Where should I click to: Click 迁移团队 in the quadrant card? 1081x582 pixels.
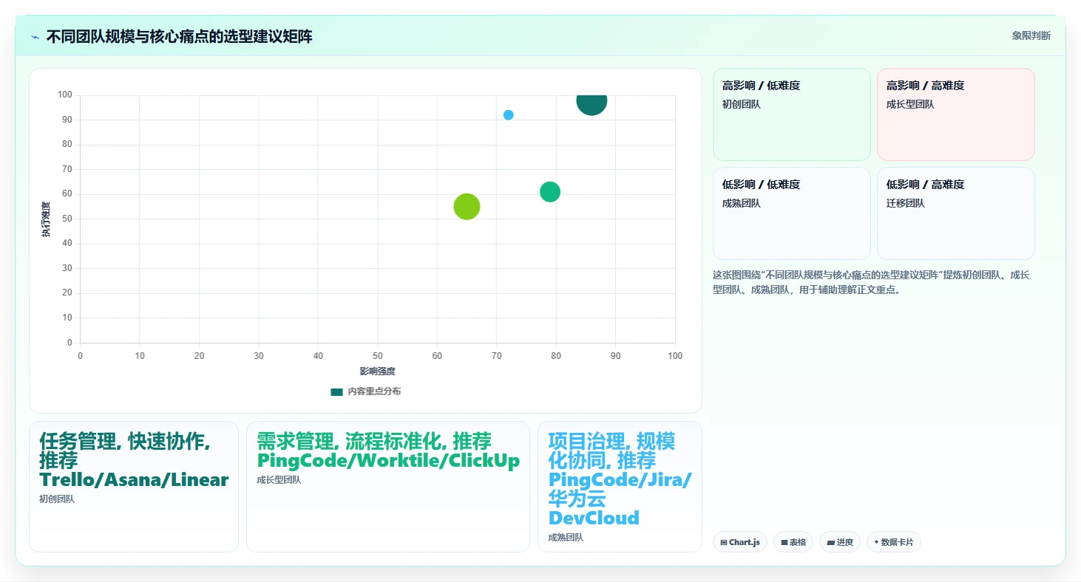click(x=906, y=203)
